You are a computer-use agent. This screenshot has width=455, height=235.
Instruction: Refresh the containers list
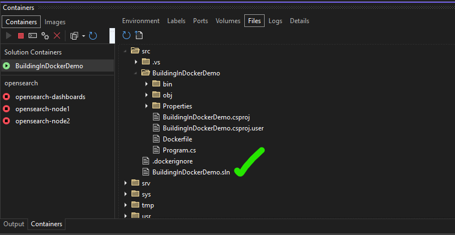point(93,36)
